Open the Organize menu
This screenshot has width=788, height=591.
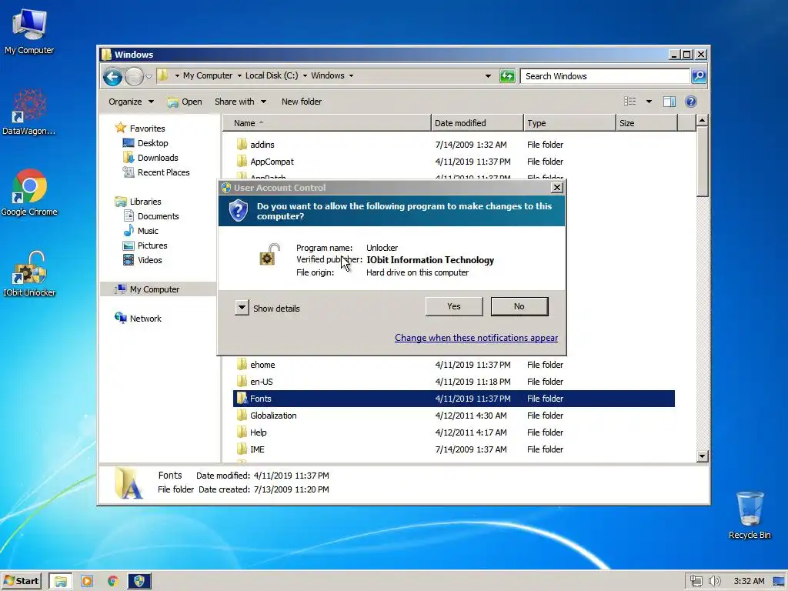pos(131,102)
